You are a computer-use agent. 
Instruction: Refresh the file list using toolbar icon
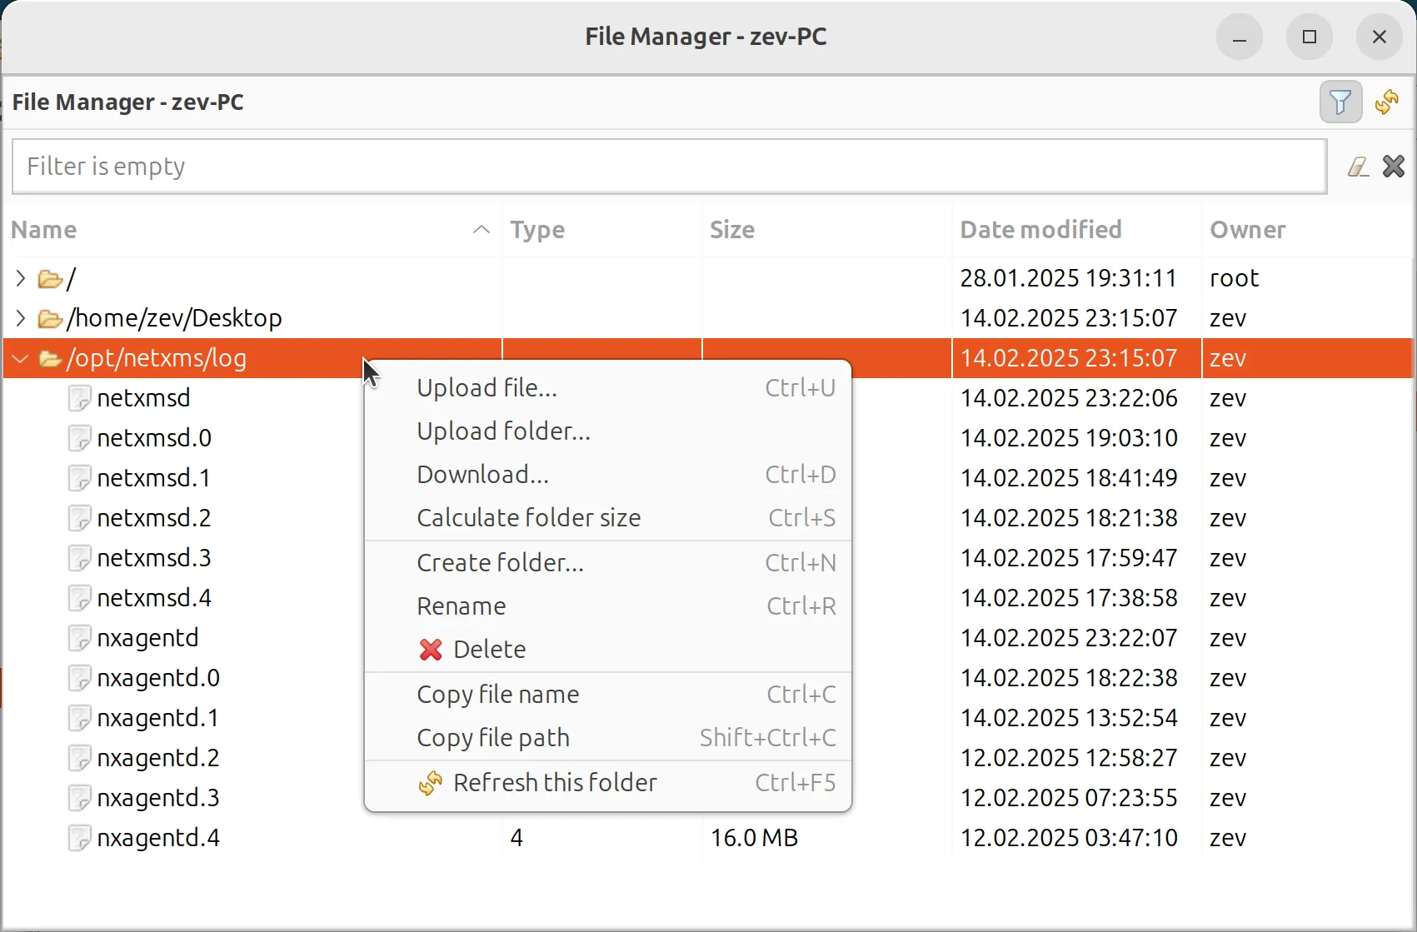pyautogui.click(x=1387, y=102)
